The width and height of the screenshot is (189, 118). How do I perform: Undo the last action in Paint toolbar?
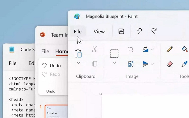139,31
